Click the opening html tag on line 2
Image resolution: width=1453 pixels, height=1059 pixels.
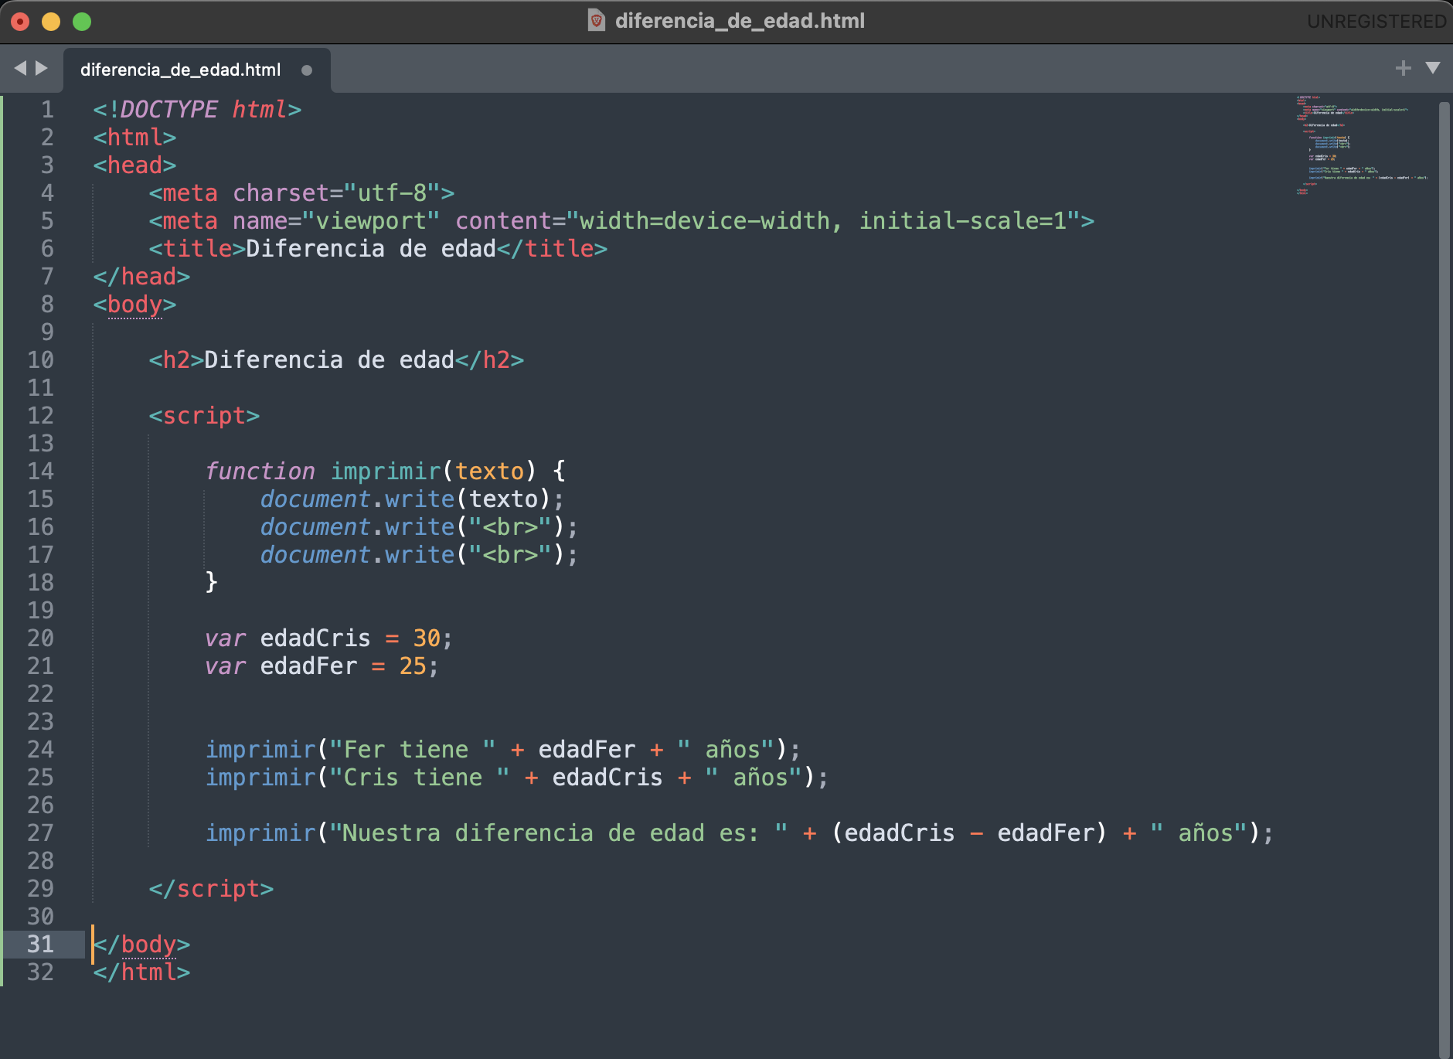(134, 137)
